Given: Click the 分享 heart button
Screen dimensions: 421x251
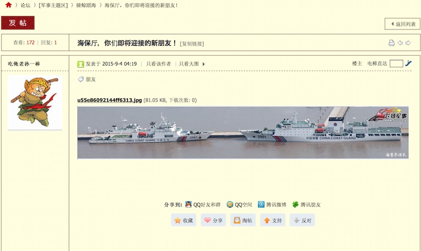Looking at the screenshot, I should (x=214, y=220).
